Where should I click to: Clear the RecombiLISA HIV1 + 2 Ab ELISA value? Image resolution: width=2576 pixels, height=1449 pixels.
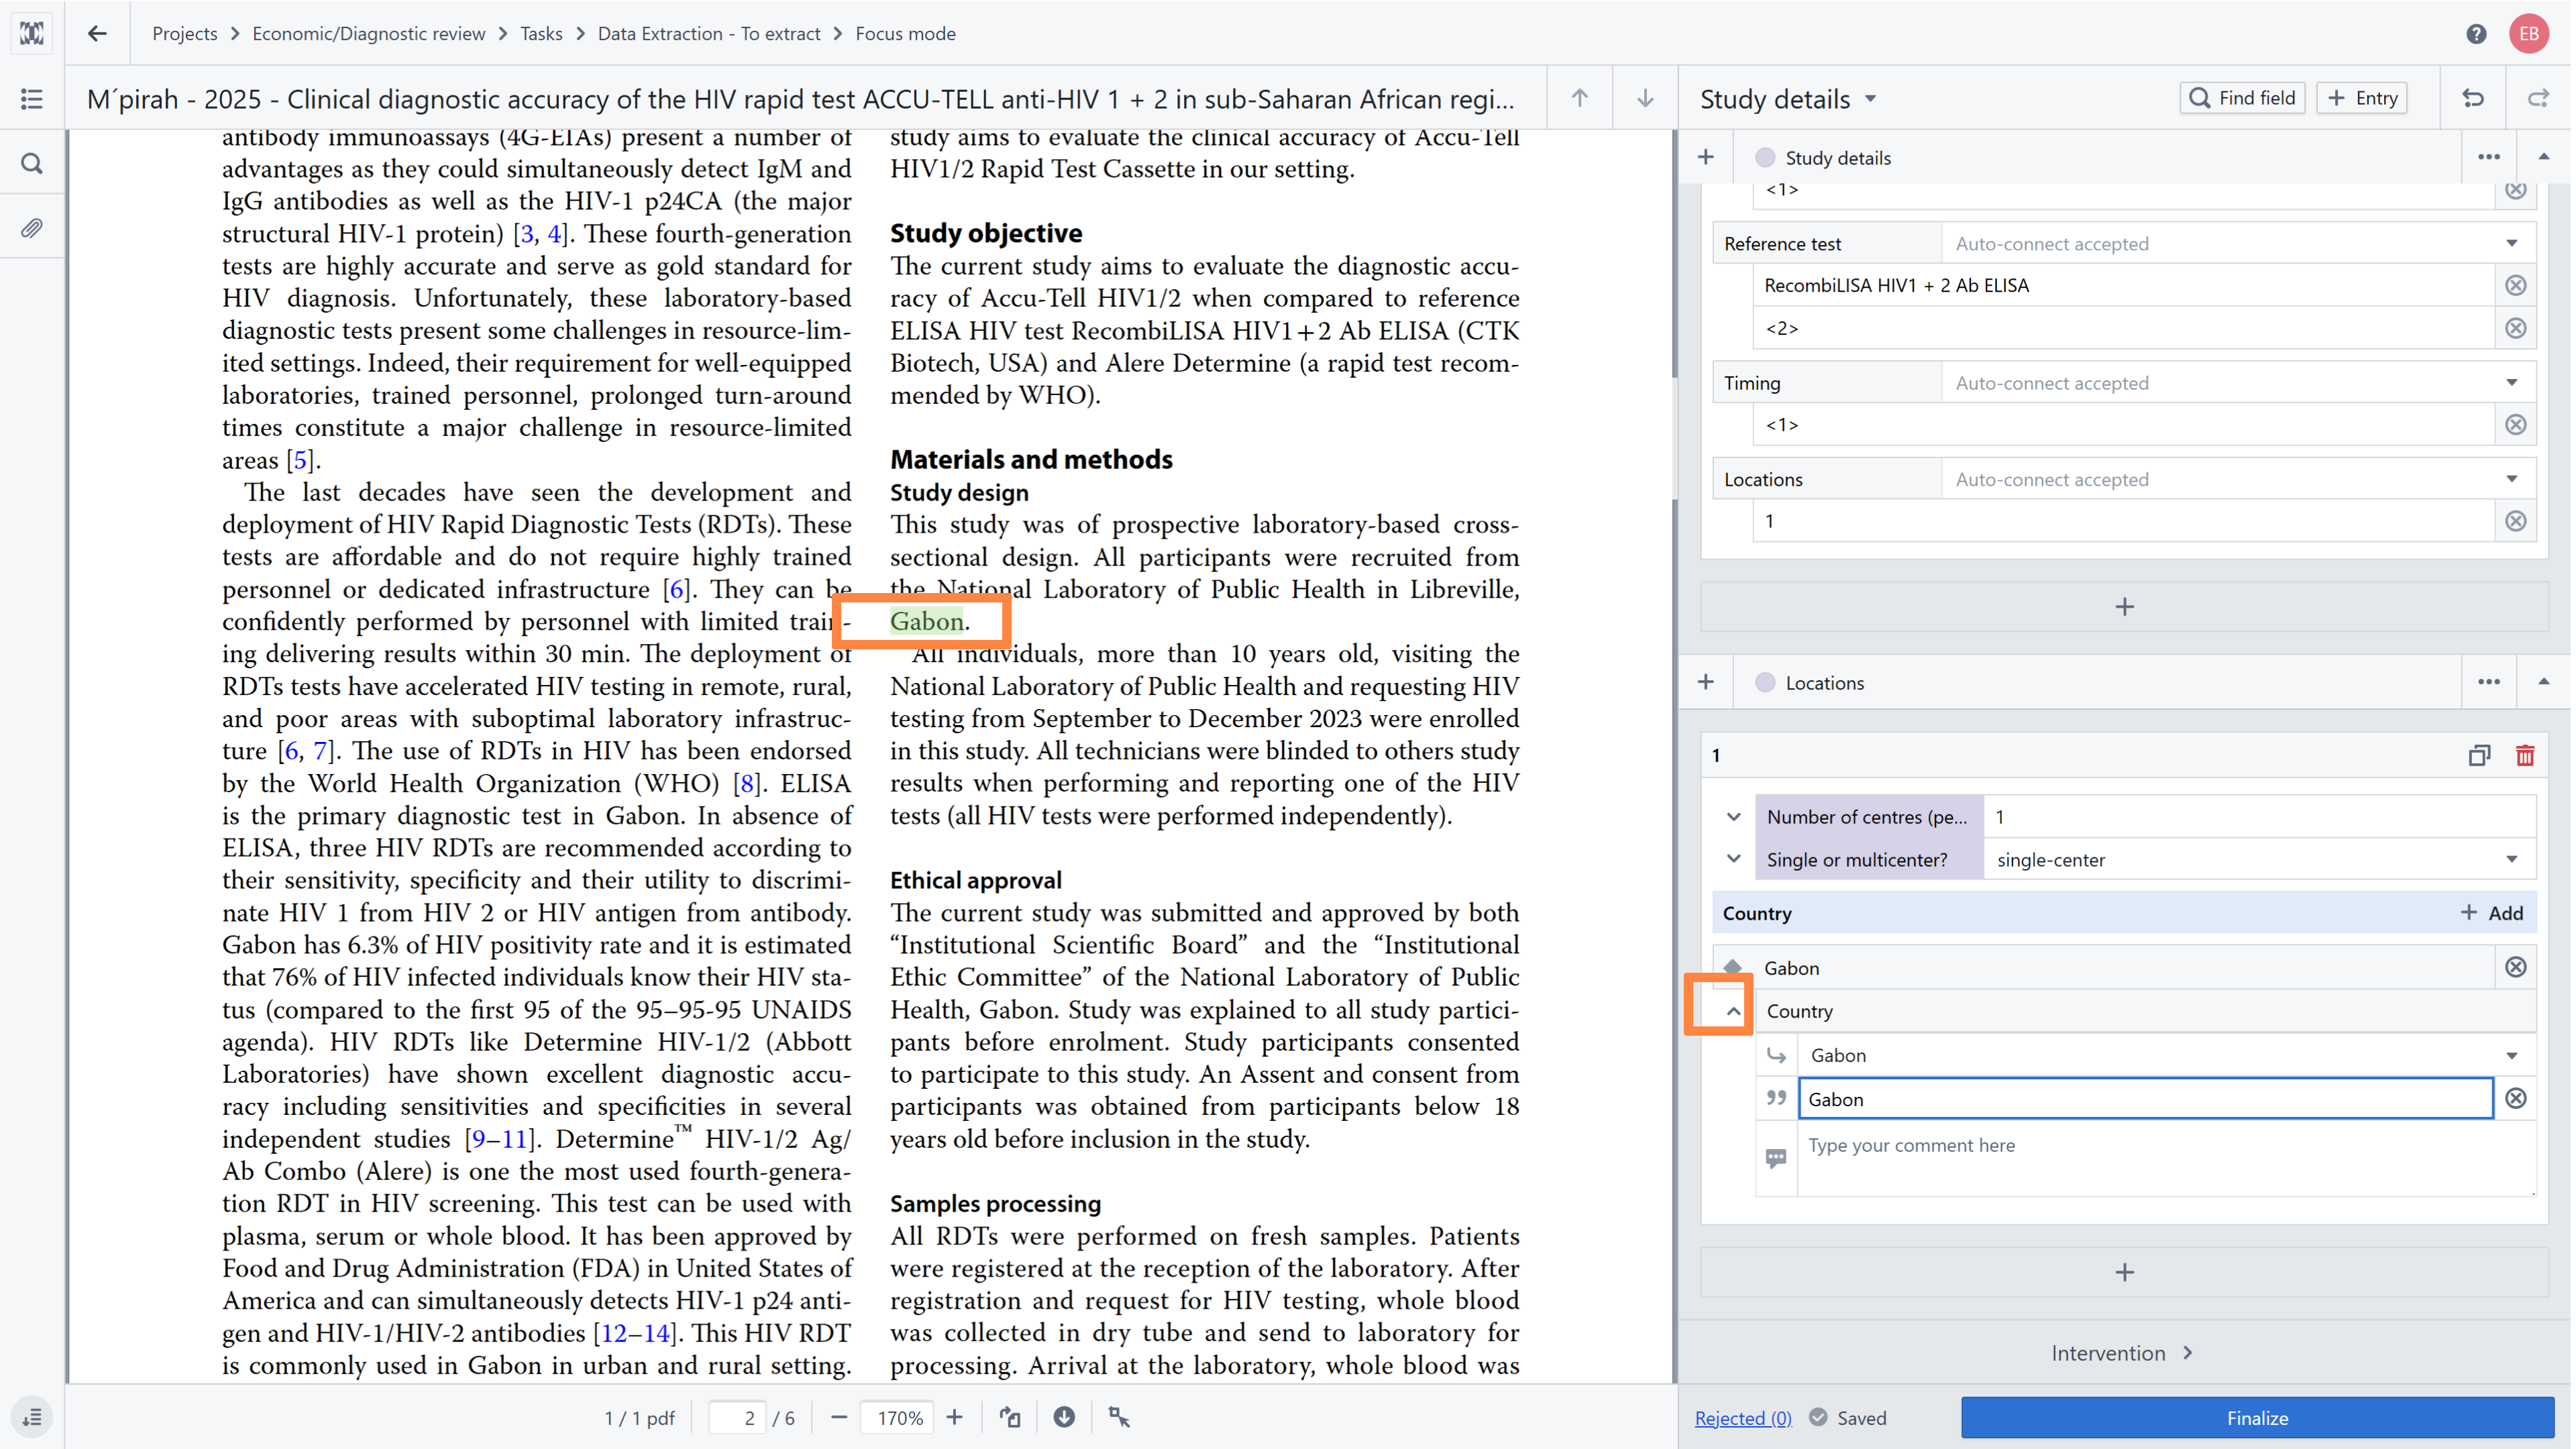[x=2516, y=285]
